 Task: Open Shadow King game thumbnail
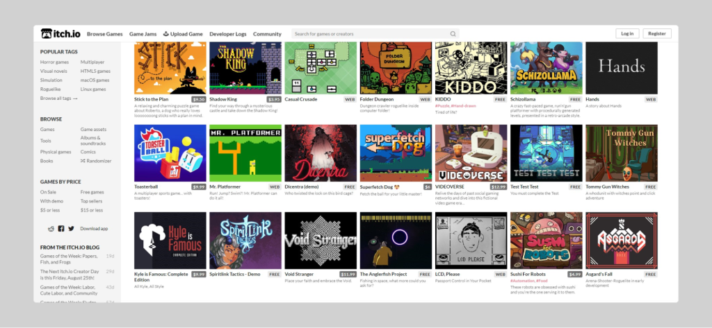(245, 68)
